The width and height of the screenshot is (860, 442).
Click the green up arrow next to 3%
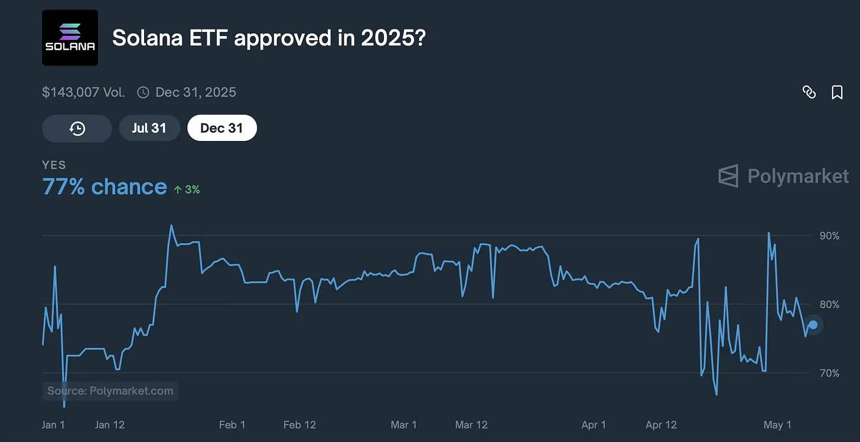click(178, 189)
